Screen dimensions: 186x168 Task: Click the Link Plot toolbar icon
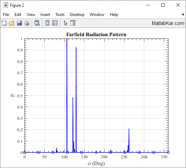[x=37, y=23]
